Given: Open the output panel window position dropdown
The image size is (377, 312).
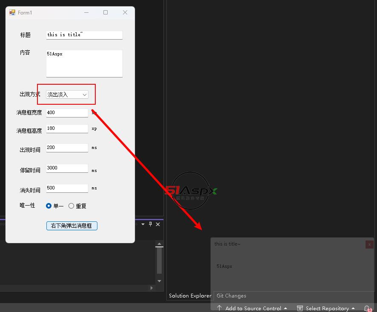Looking at the screenshot, I should [143, 224].
